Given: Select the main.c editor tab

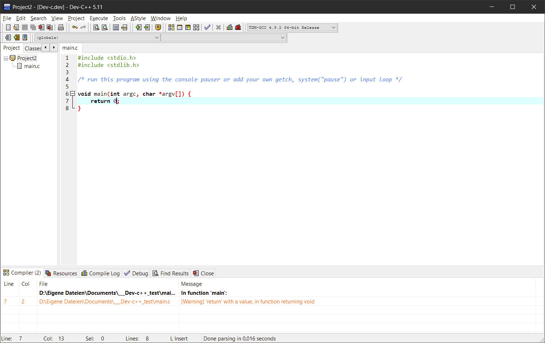Looking at the screenshot, I should pos(70,48).
